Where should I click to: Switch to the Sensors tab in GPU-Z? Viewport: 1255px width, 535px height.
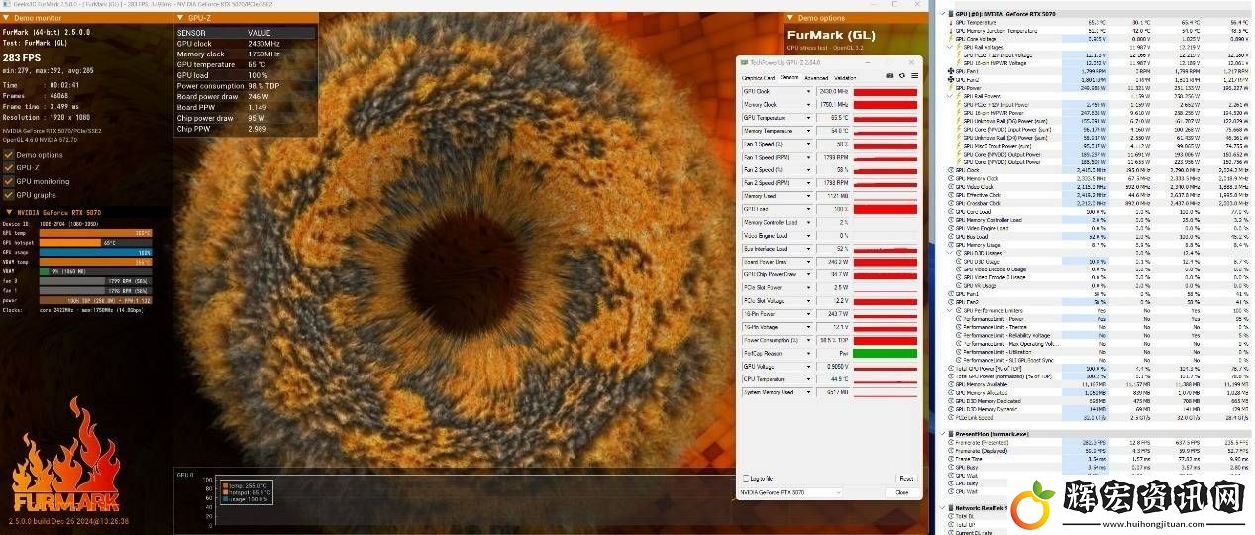click(x=789, y=77)
